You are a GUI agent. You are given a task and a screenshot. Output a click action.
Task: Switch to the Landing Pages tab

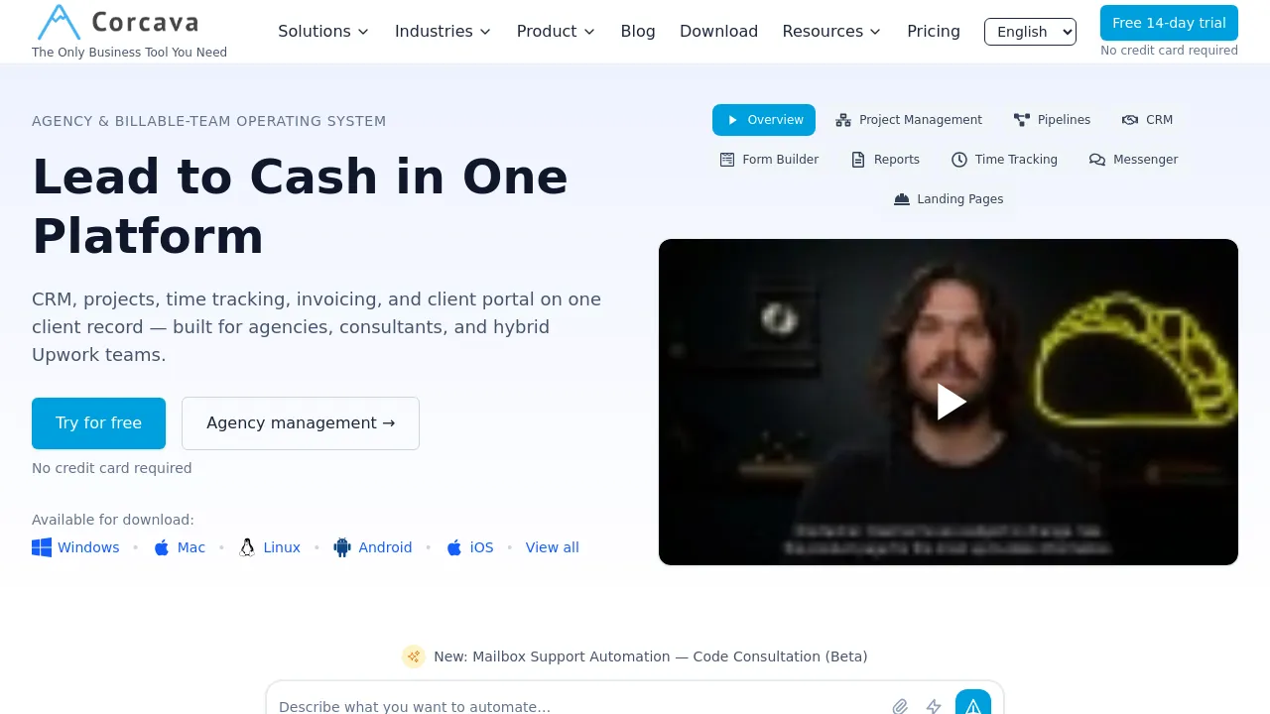pyautogui.click(x=949, y=199)
